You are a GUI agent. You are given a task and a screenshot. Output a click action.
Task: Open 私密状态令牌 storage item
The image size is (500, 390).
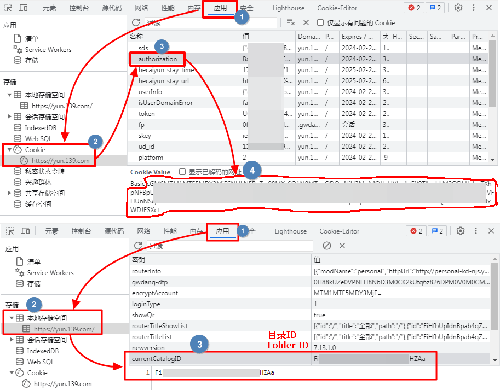(44, 171)
